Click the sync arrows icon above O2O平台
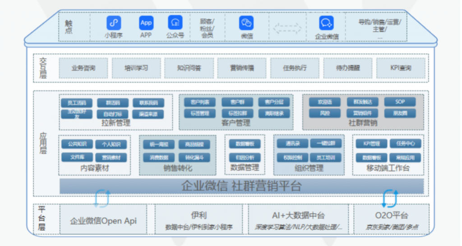The height and width of the screenshot is (246, 462). 390,198
